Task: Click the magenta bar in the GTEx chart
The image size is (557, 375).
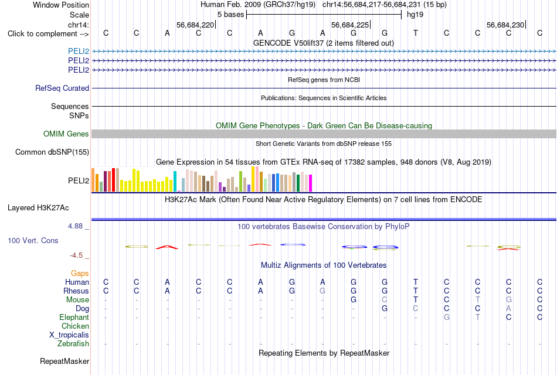Action: click(x=310, y=183)
